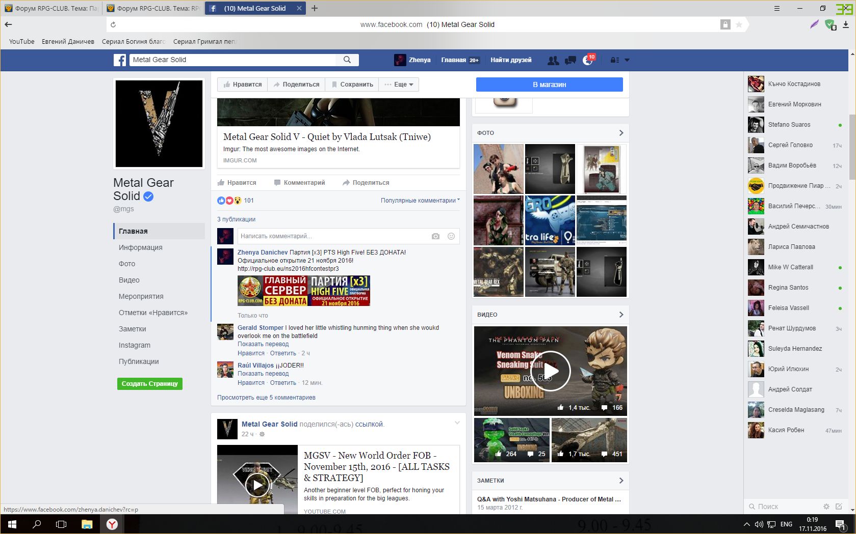Click Просмотреть еще 5 комментариев link

pos(266,398)
